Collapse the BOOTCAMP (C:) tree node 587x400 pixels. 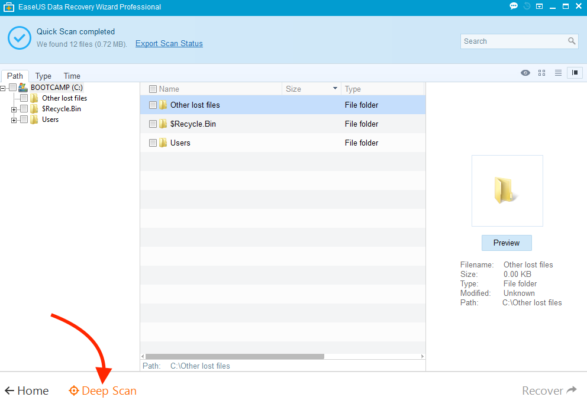pos(4,88)
